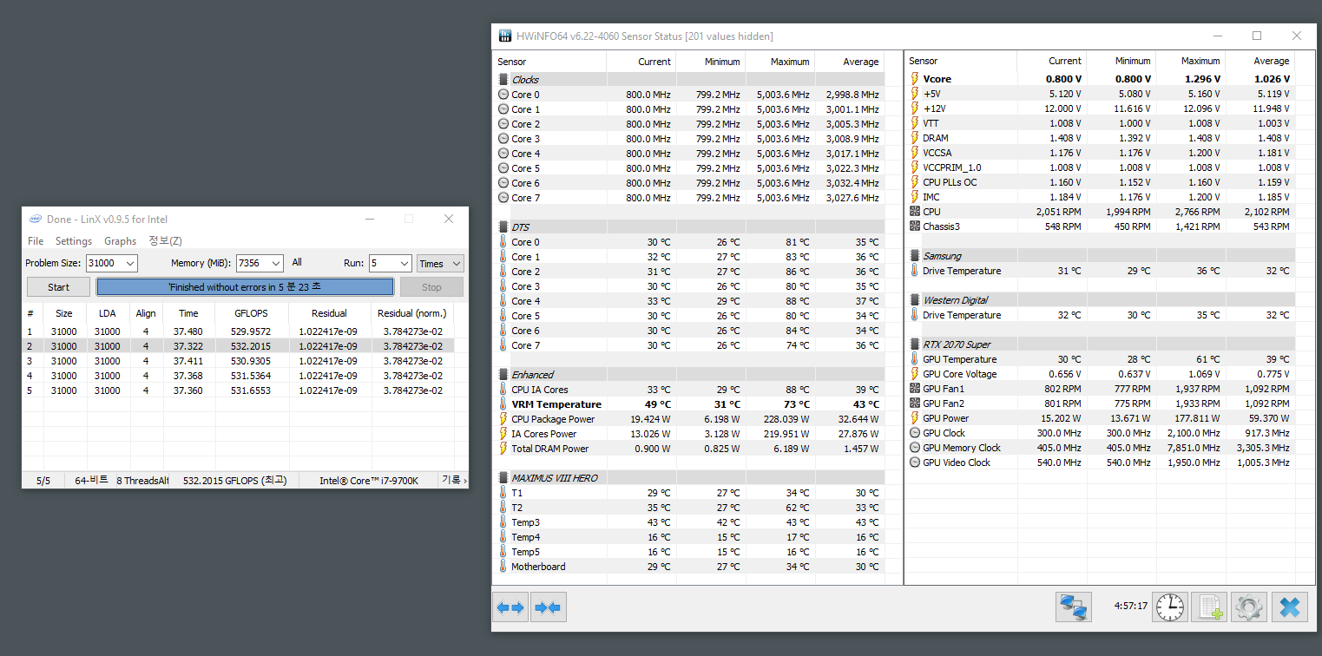
Task: Expand sensor columns with the outward arrows button
Action: pos(510,607)
